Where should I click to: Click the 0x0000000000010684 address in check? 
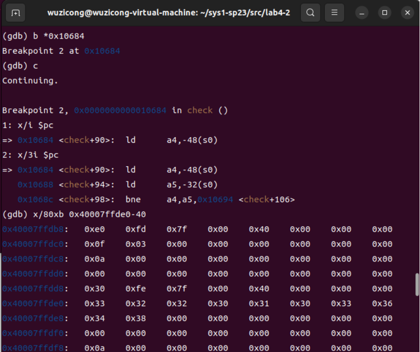pos(120,110)
